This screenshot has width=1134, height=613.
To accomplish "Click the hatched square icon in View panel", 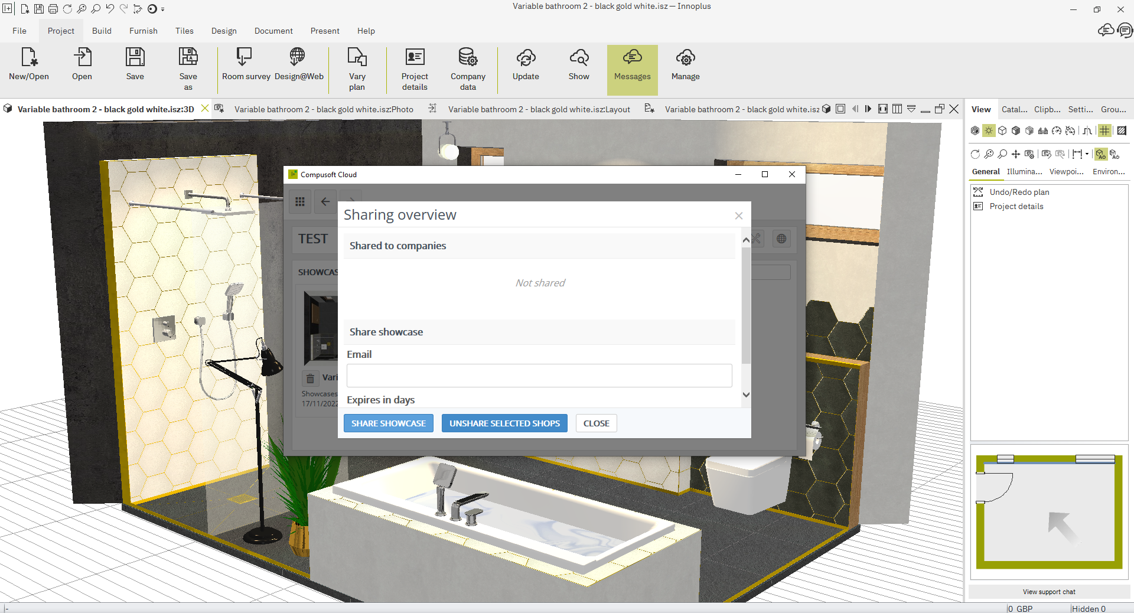I will click(1121, 131).
